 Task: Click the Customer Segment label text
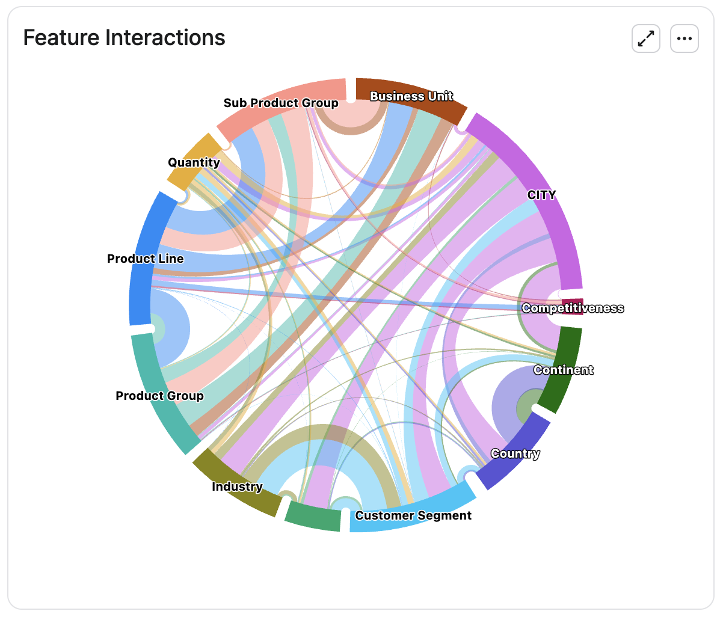413,515
